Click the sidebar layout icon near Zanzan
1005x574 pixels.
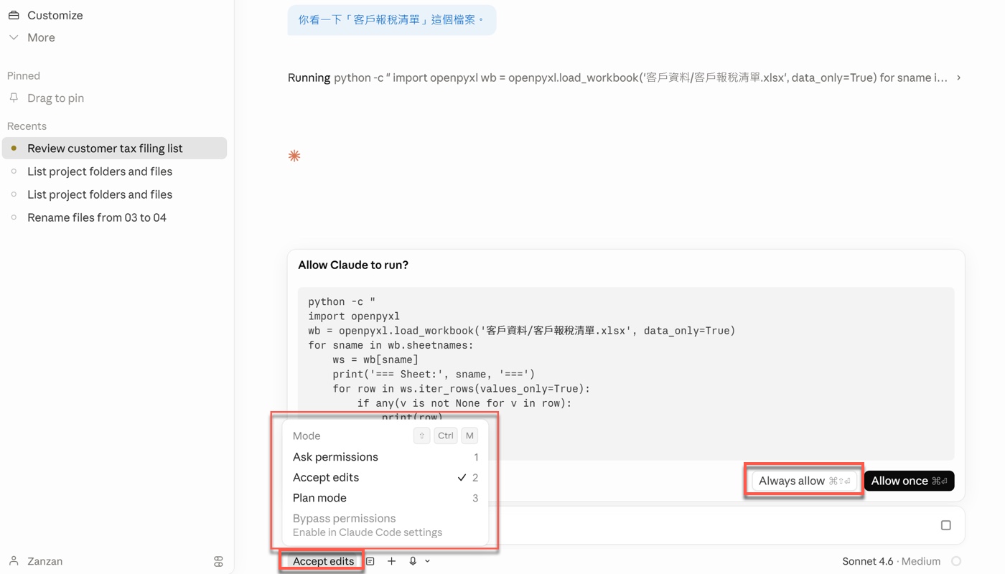click(x=218, y=561)
